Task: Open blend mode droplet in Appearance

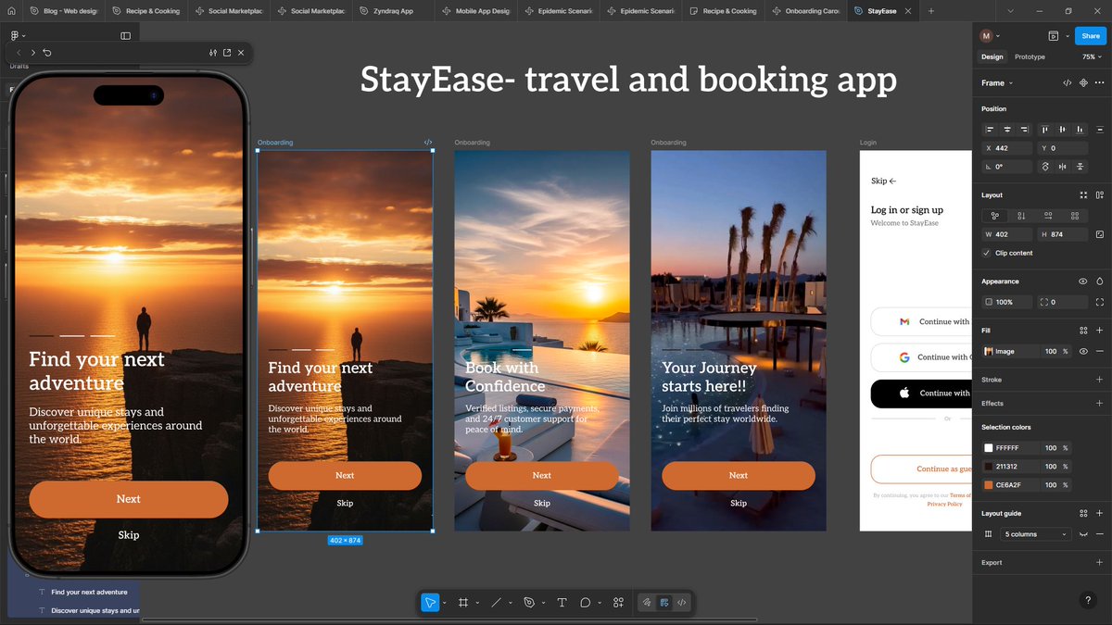Action: pyautogui.click(x=1099, y=281)
